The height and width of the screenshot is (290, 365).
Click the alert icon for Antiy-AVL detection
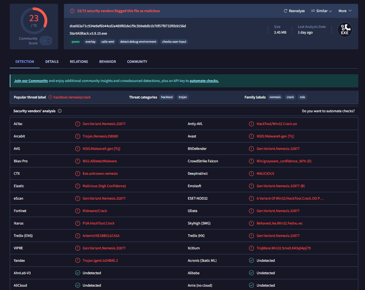point(251,124)
